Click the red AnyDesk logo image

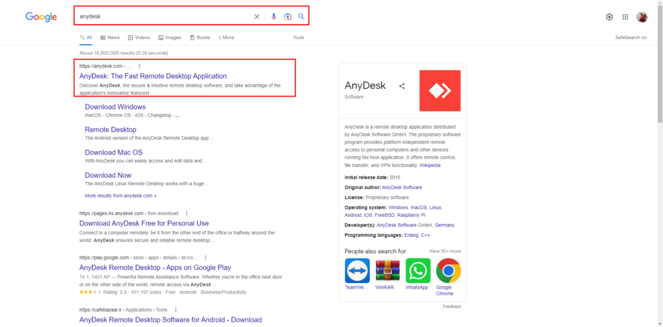click(440, 91)
